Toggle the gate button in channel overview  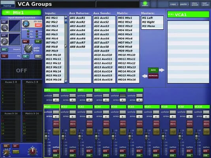[4, 36]
